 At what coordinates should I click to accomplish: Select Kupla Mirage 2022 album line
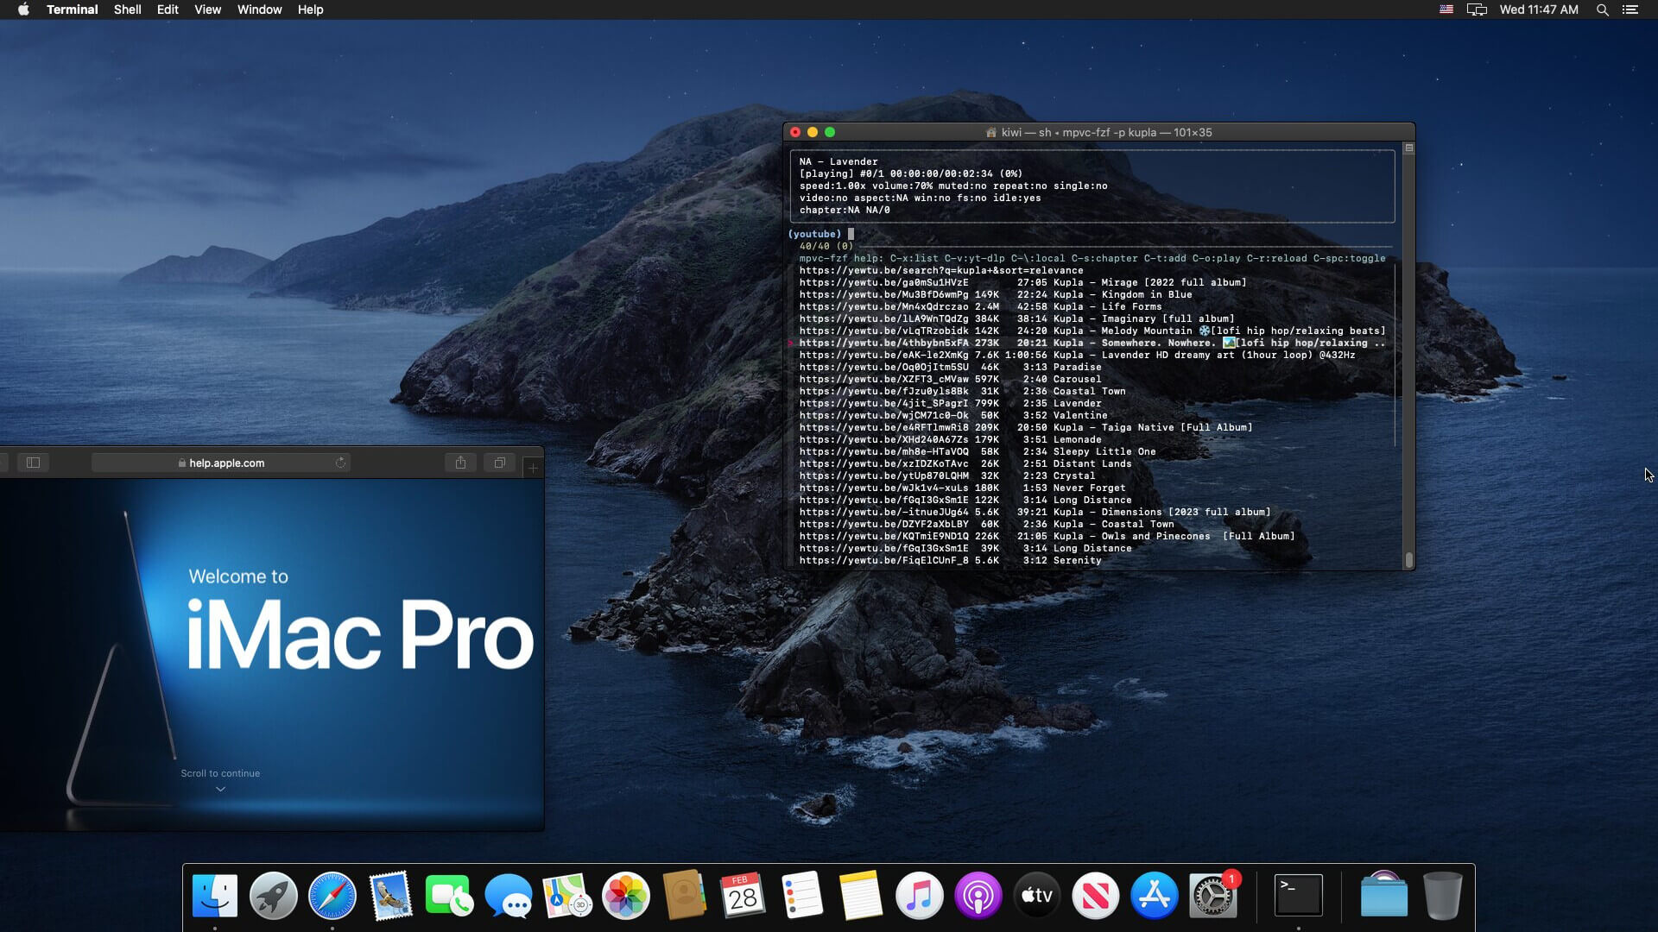click(1022, 282)
